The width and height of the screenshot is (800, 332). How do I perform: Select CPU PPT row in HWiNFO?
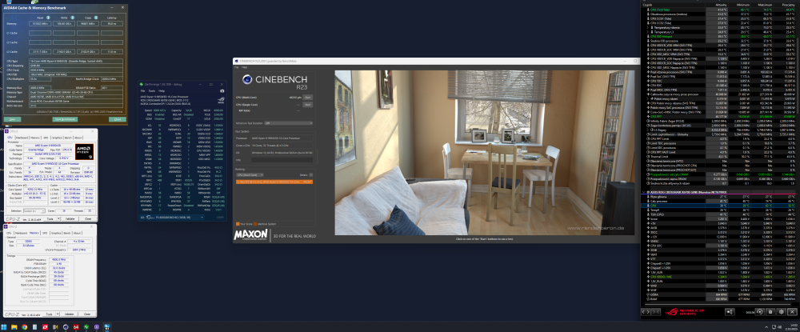[x=719, y=116]
